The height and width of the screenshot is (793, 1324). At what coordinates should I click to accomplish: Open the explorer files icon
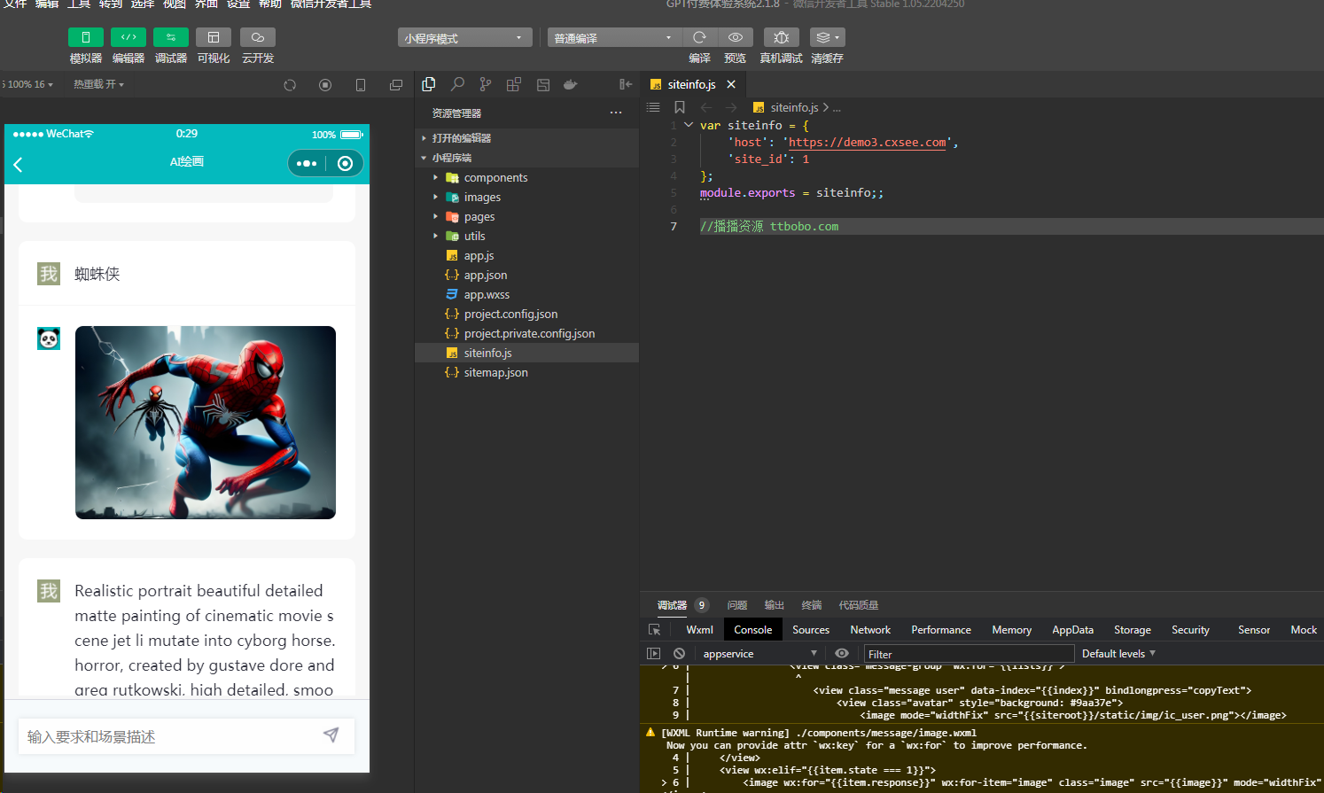(429, 84)
